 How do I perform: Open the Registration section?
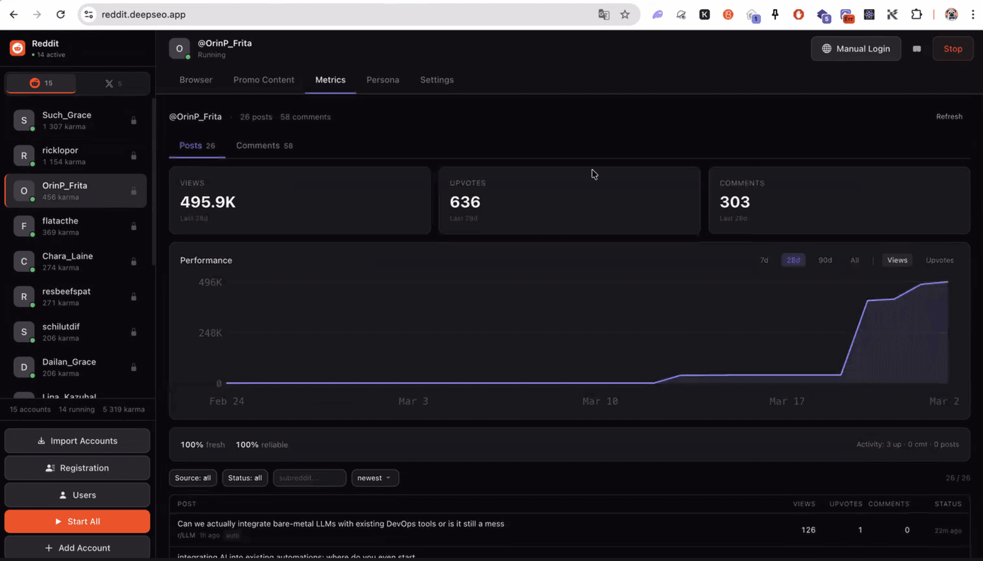coord(77,467)
